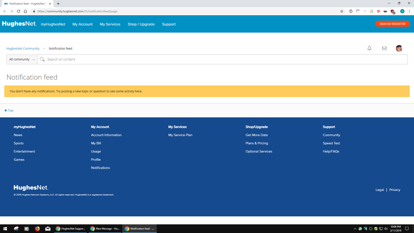Go to the HughesNet Community breadcrumb
414x233 pixels.
(x=23, y=49)
